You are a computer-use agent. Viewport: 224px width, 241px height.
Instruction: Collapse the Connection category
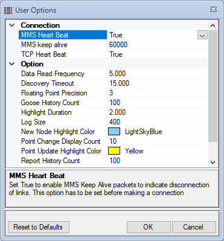12,25
